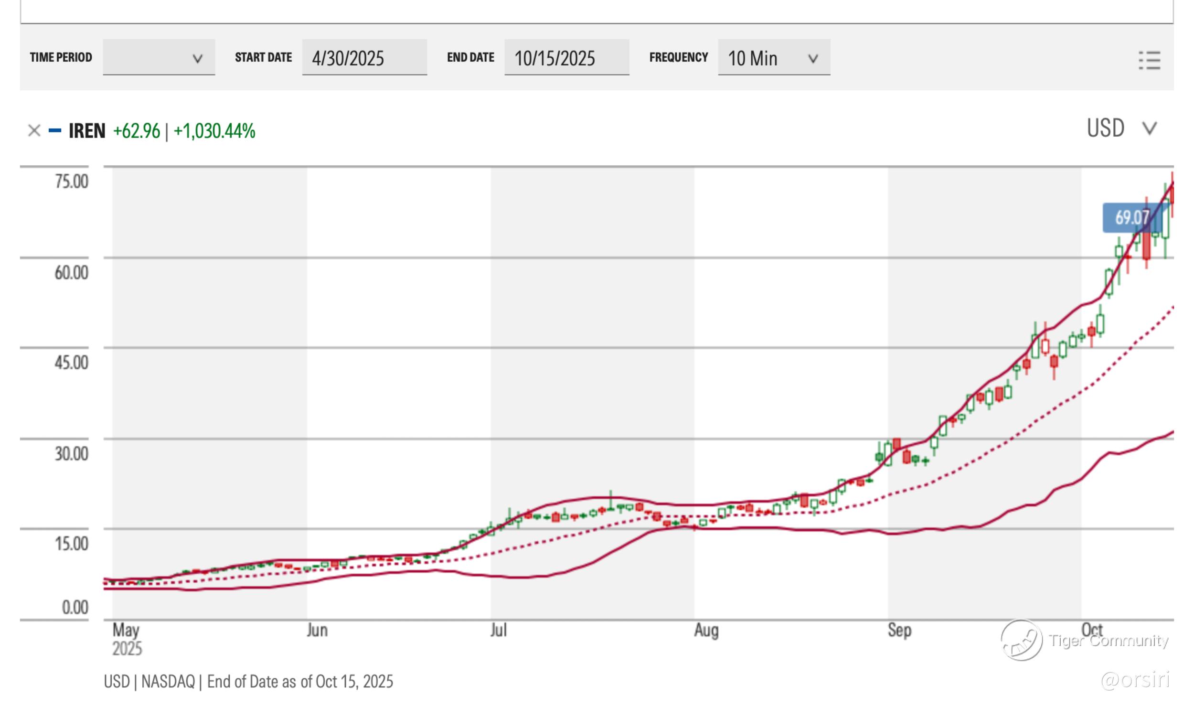The height and width of the screenshot is (707, 1194).
Task: Click the +1,030.44% percent change value
Action: 214,131
